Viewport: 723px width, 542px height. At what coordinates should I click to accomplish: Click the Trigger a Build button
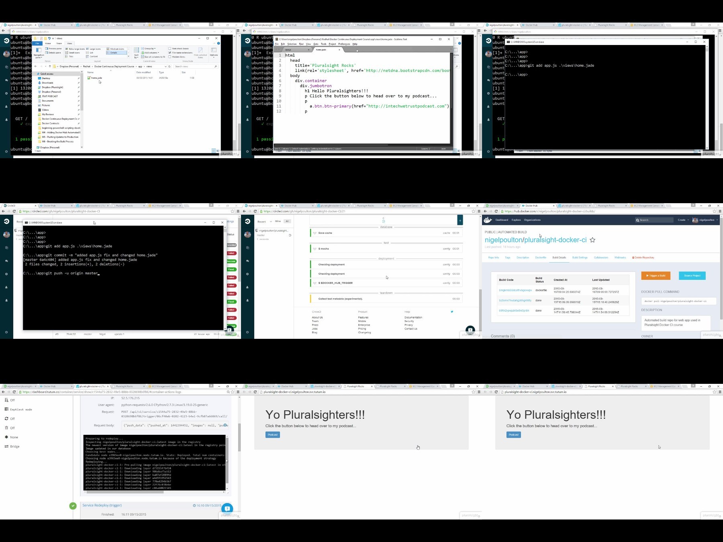[656, 275]
